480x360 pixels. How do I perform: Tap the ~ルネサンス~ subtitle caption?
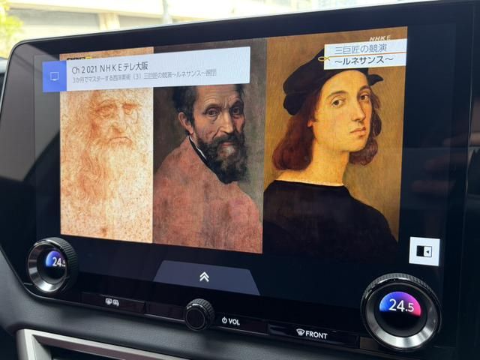tap(363, 60)
